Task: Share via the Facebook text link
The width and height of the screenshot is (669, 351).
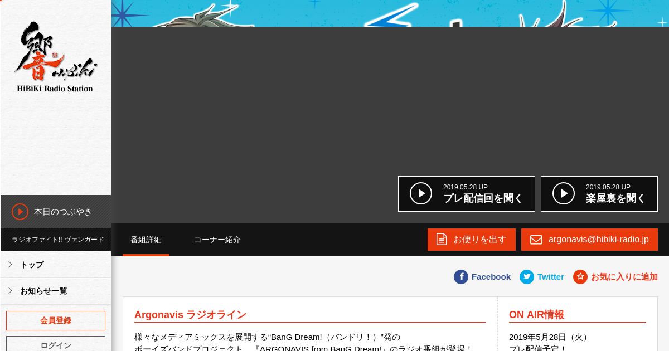Action: click(x=491, y=277)
